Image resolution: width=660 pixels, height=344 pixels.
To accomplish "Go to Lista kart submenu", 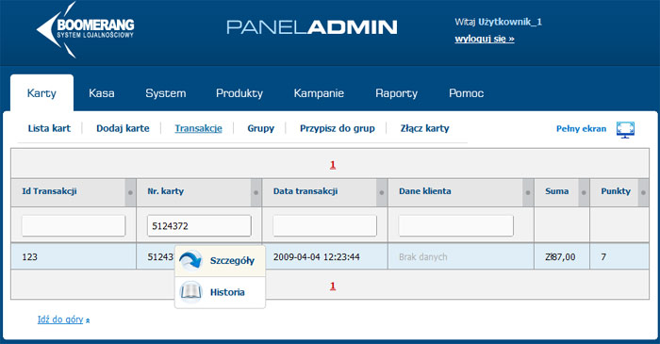I will click(x=49, y=128).
